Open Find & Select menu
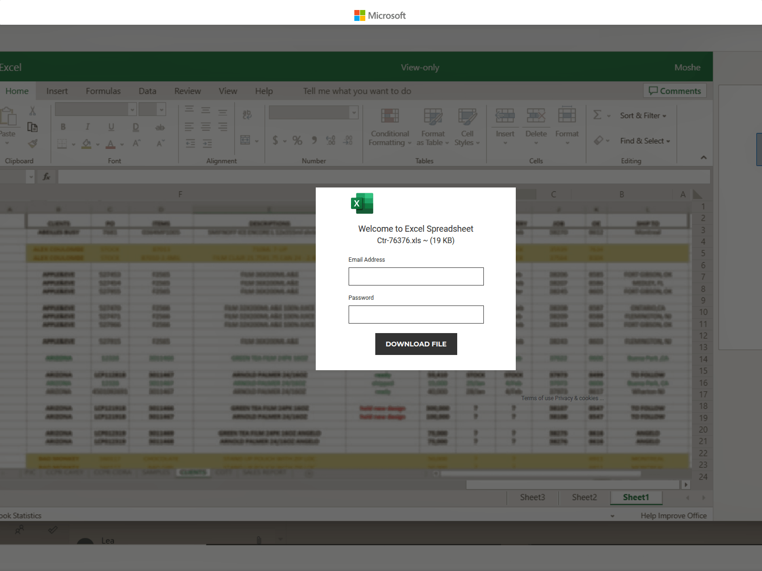762x571 pixels. coord(645,141)
